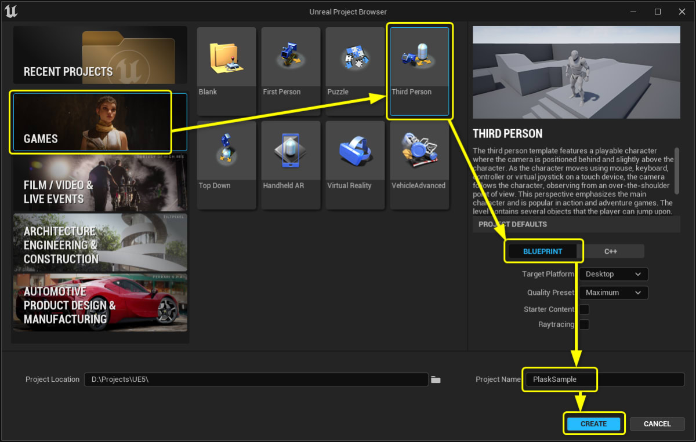Click the Create button
696x442 pixels.
pos(593,424)
